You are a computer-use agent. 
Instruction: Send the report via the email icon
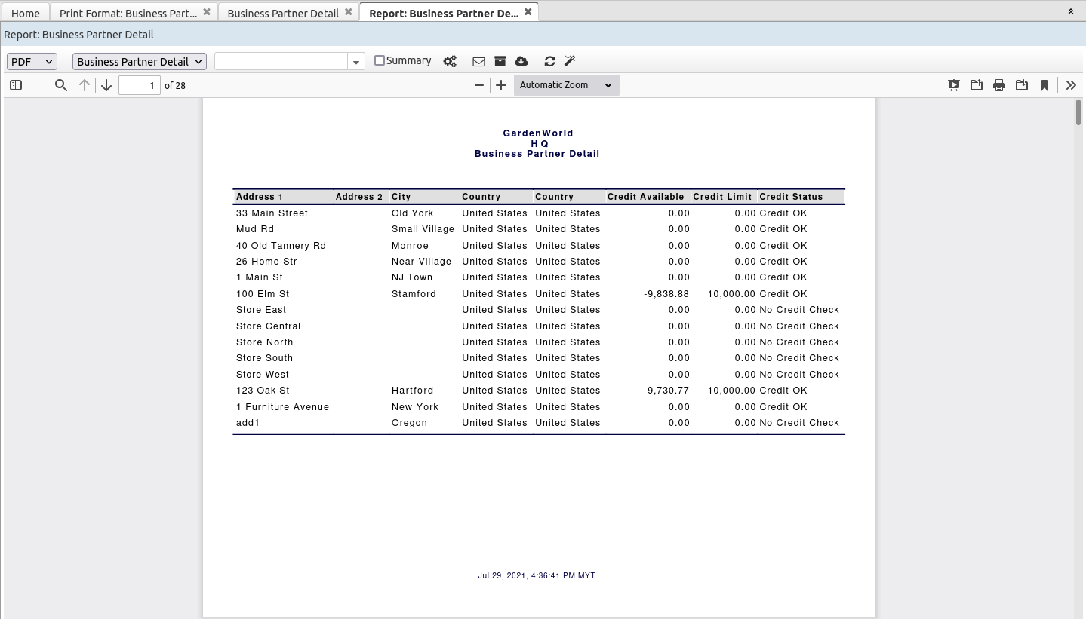click(478, 61)
